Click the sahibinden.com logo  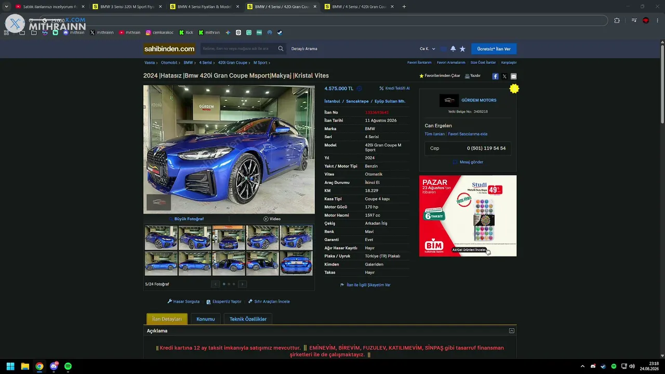[x=169, y=49]
